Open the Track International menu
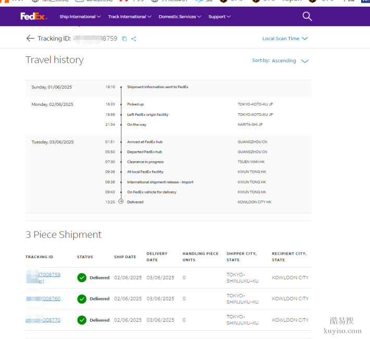Image resolution: width=370 pixels, height=339 pixels. [x=130, y=17]
